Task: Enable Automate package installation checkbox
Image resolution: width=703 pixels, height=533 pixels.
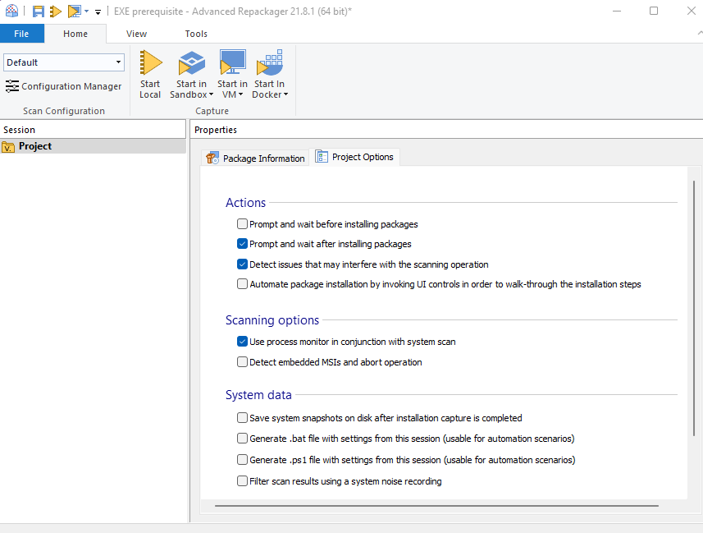Action: (x=242, y=284)
